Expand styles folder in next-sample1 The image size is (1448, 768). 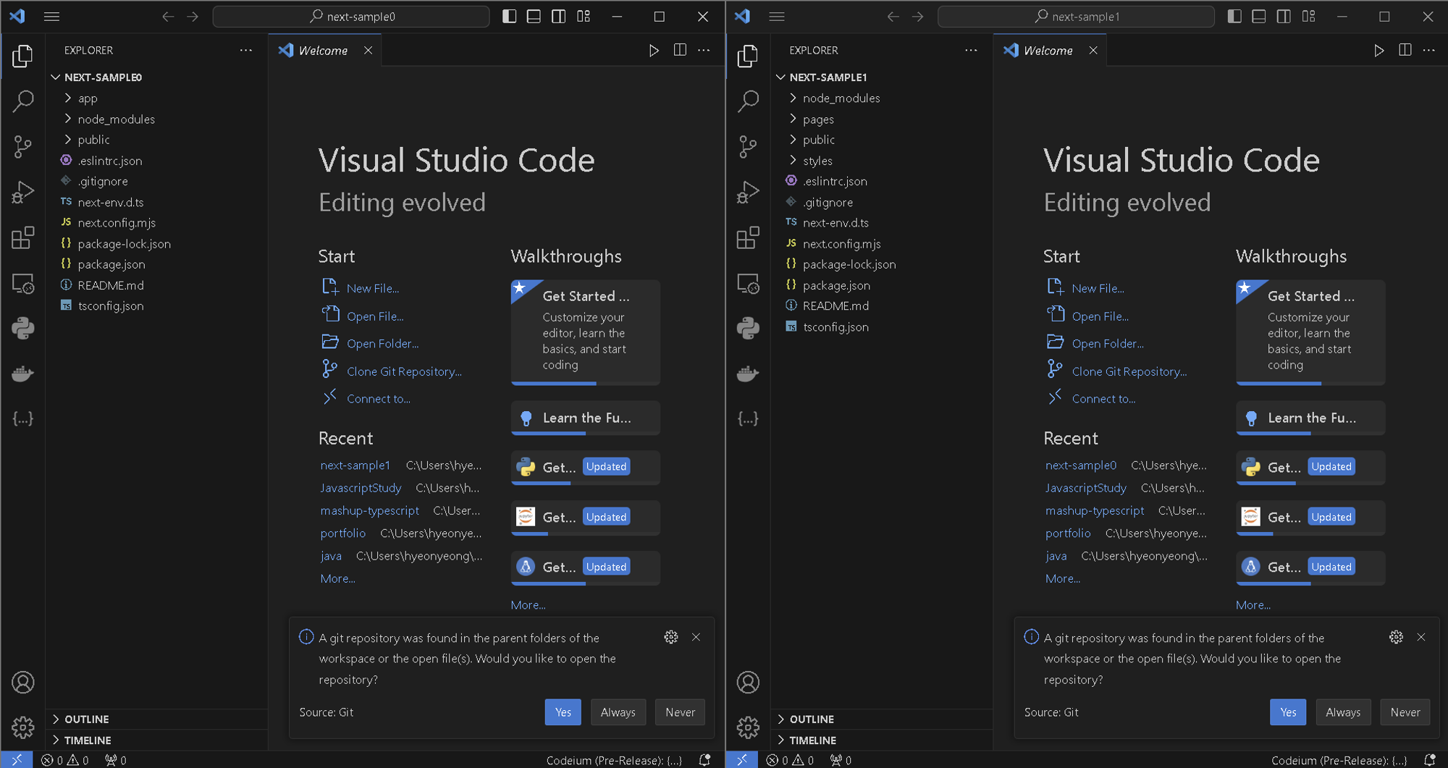click(882, 161)
